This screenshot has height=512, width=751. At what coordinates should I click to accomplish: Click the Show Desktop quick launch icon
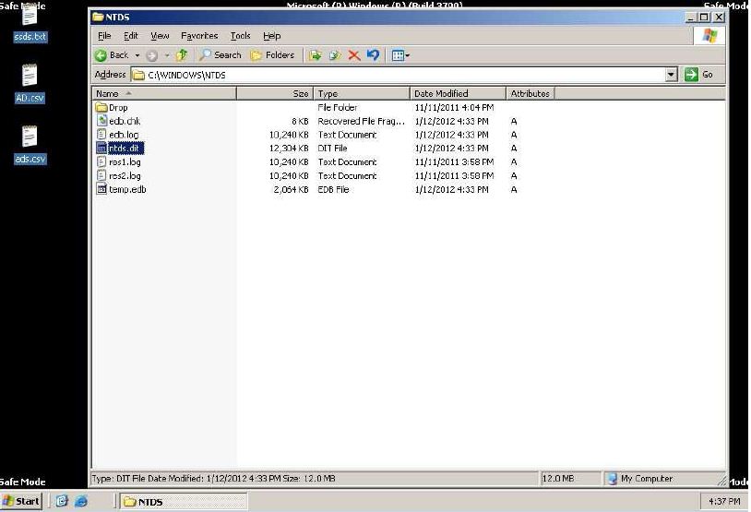click(x=62, y=502)
